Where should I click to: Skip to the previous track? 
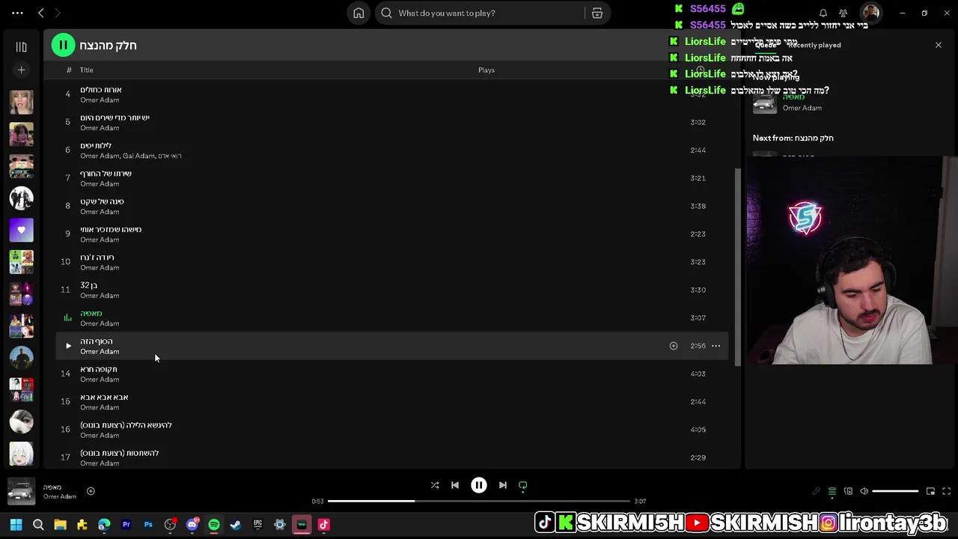point(455,485)
